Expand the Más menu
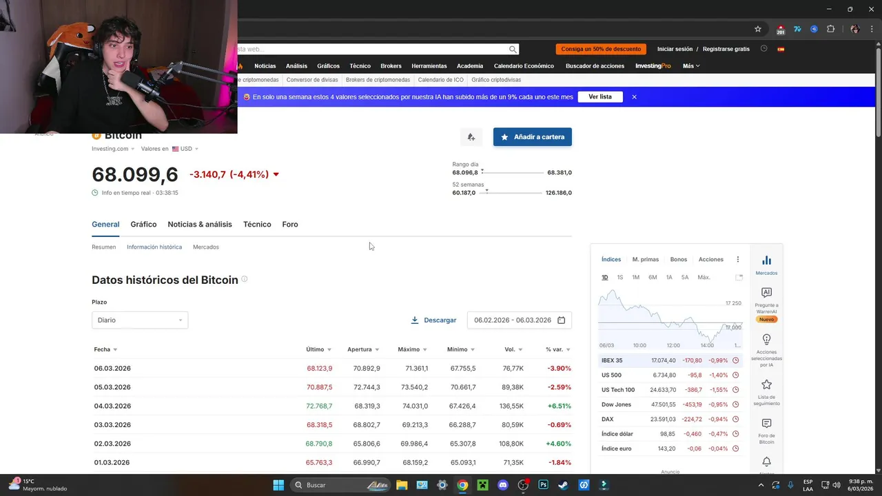 691,66
